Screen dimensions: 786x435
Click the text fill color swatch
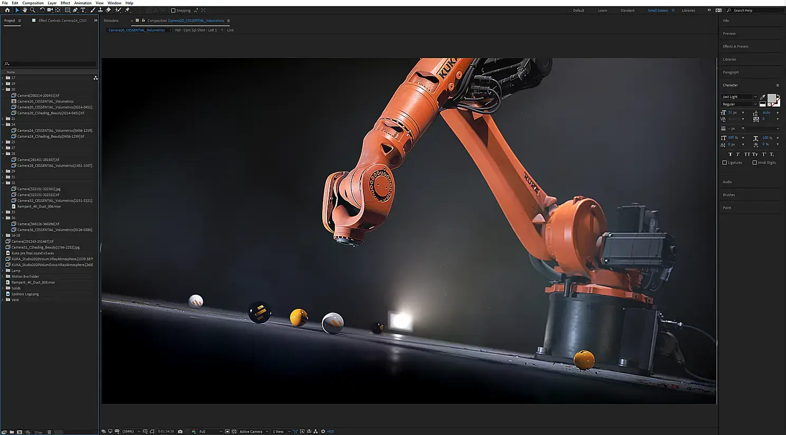point(772,98)
